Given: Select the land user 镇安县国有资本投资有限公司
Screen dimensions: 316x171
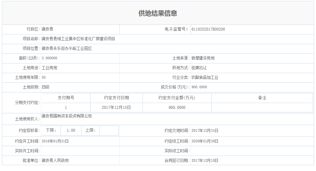Looking at the screenshot, I should pyautogui.click(x=67, y=116).
